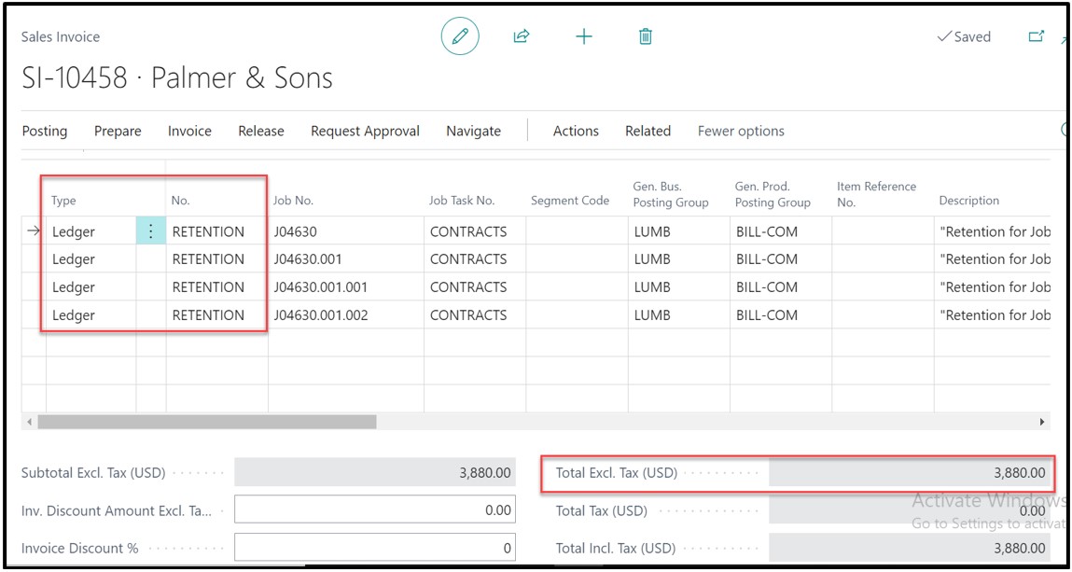This screenshot has width=1072, height=572.
Task: Click Fewer options link
Action: tap(741, 132)
